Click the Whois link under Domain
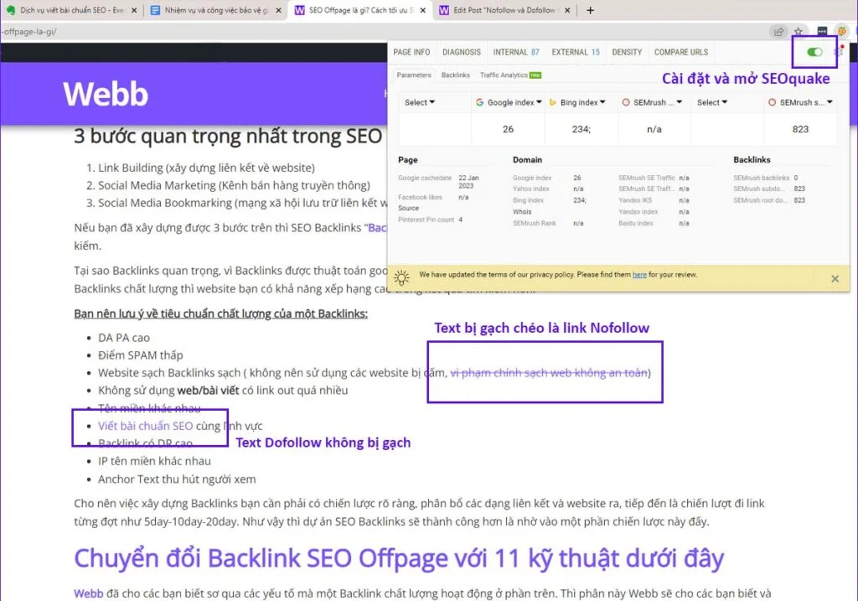 522,212
